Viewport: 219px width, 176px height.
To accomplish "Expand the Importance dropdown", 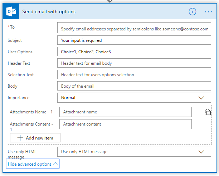I will [x=201, y=98].
